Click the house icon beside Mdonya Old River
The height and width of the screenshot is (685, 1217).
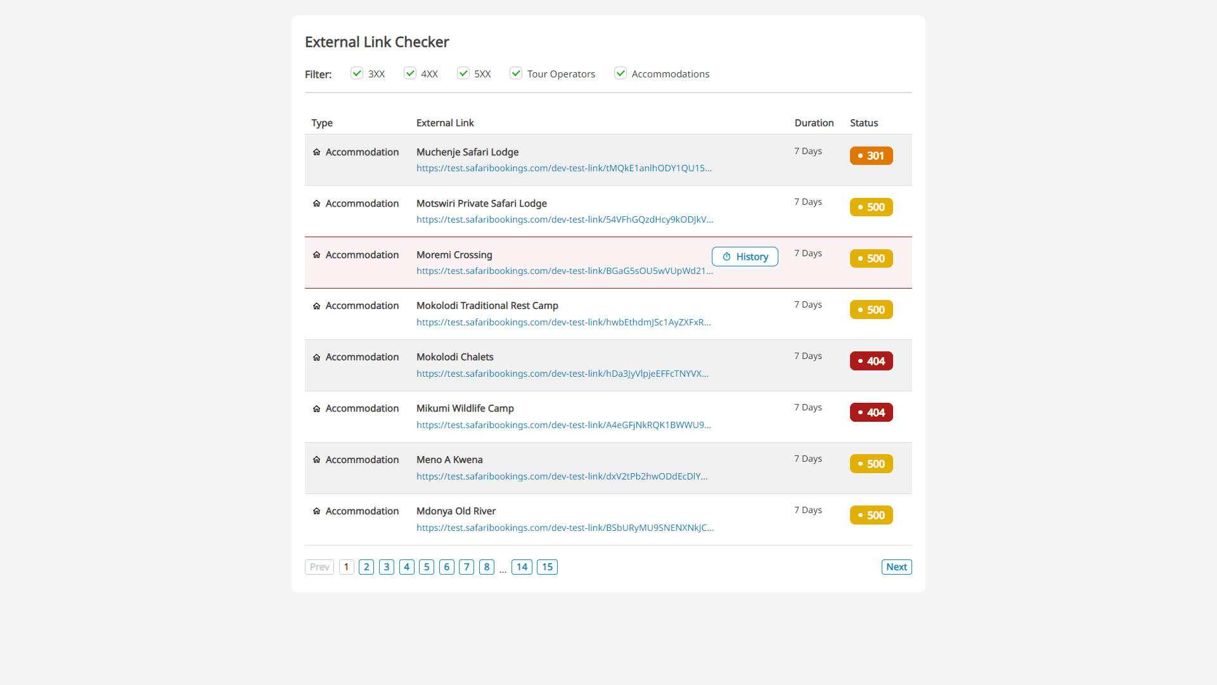pos(316,511)
